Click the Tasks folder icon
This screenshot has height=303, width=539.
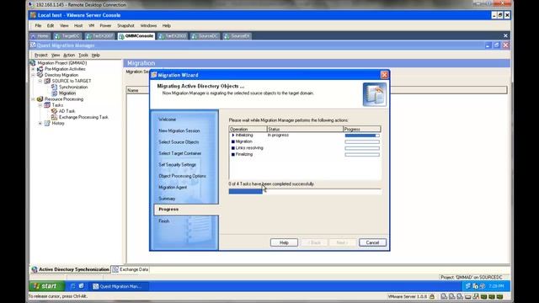(x=47, y=105)
